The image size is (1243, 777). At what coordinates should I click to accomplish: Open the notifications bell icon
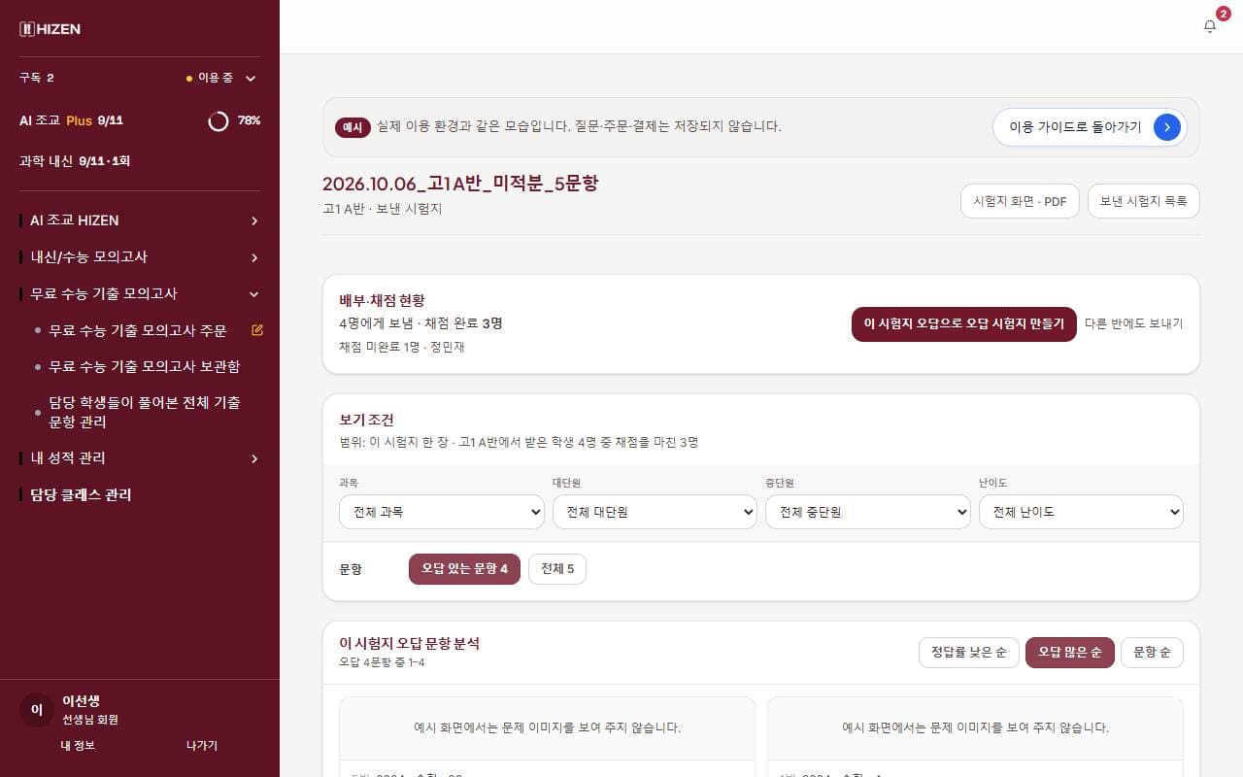[1209, 26]
